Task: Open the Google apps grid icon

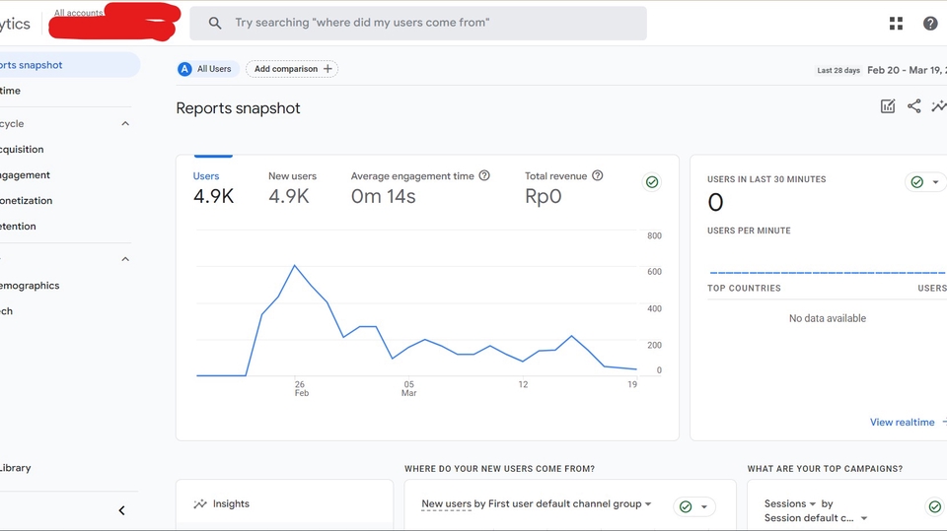Action: tap(896, 24)
